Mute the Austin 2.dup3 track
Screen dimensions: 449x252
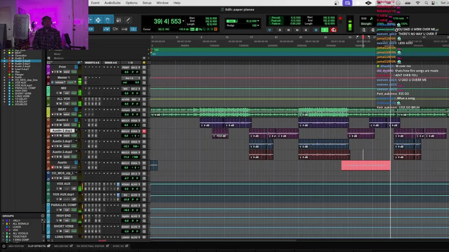pos(61,136)
